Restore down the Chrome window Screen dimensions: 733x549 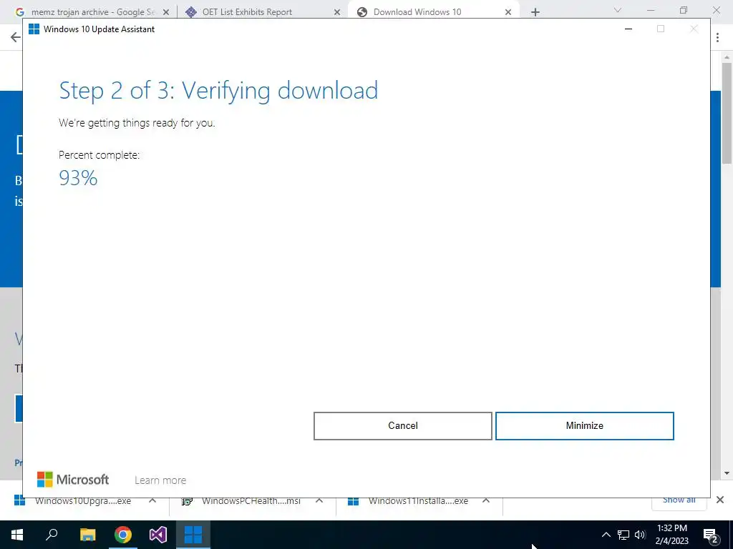684,10
